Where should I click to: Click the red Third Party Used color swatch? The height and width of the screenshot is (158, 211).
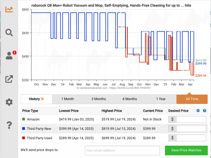coord(24,138)
